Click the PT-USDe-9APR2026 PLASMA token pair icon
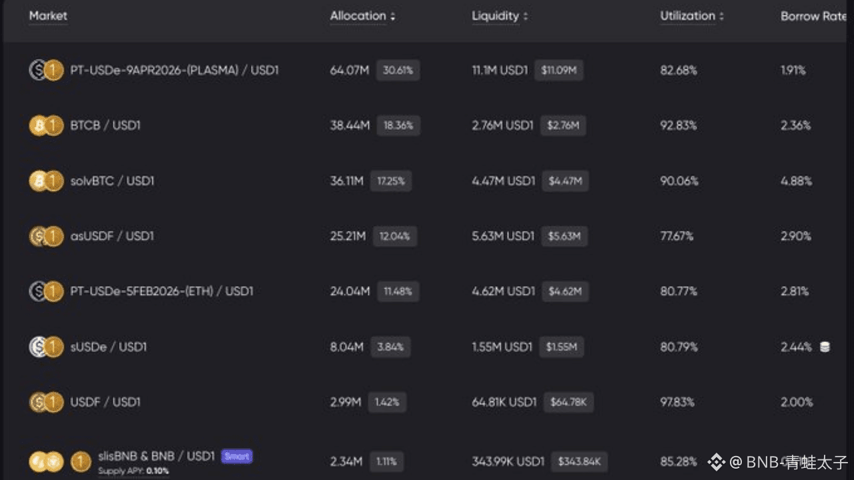The height and width of the screenshot is (480, 854). coord(46,70)
